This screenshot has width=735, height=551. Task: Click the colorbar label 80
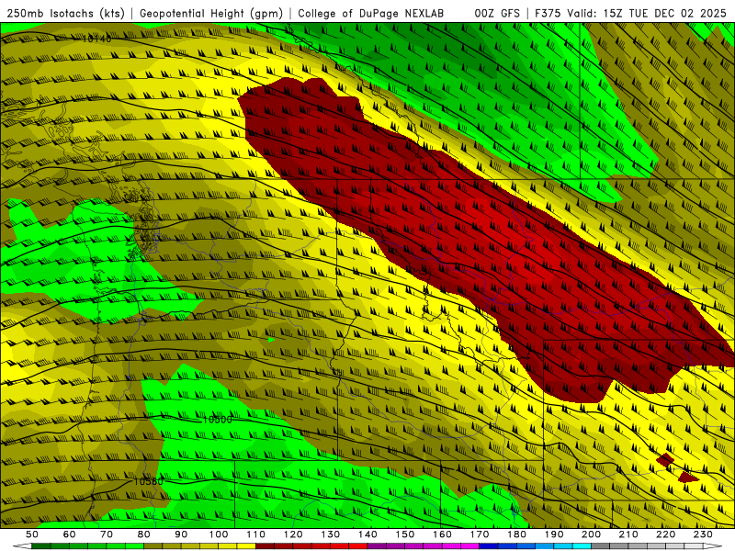click(x=144, y=534)
